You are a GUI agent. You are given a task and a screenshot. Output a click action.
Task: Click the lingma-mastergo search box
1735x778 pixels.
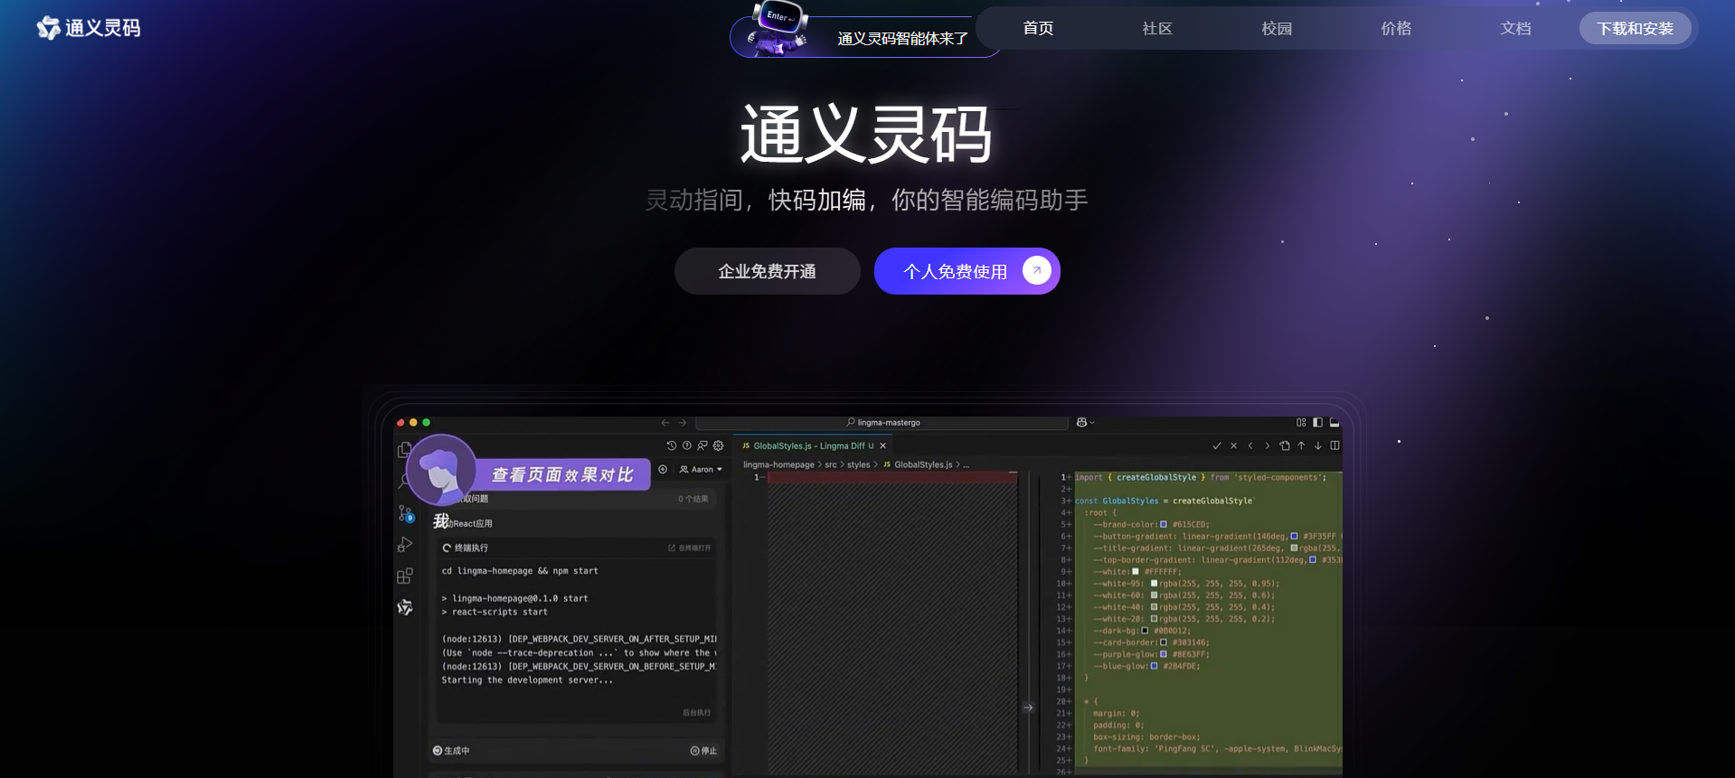[x=882, y=422]
